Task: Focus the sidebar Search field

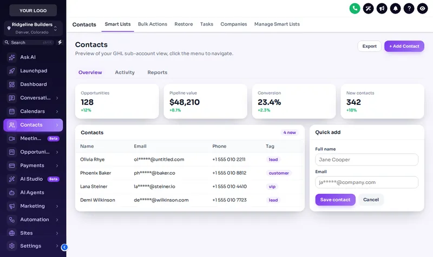Action: point(28,42)
